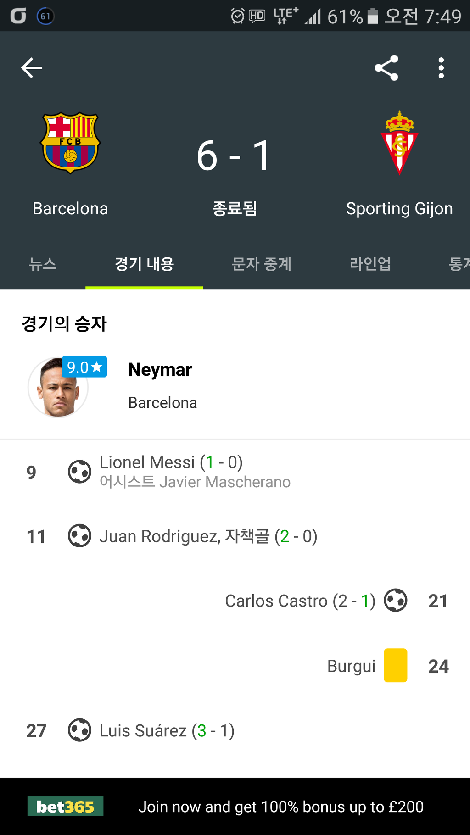Tap the goal ball icon for Juan Rodriguez

(80, 535)
